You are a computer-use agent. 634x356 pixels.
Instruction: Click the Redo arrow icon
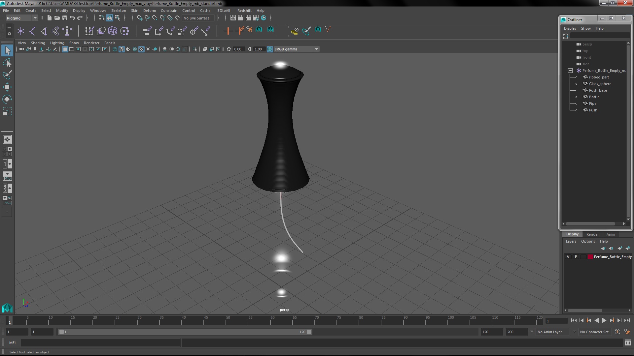point(80,18)
